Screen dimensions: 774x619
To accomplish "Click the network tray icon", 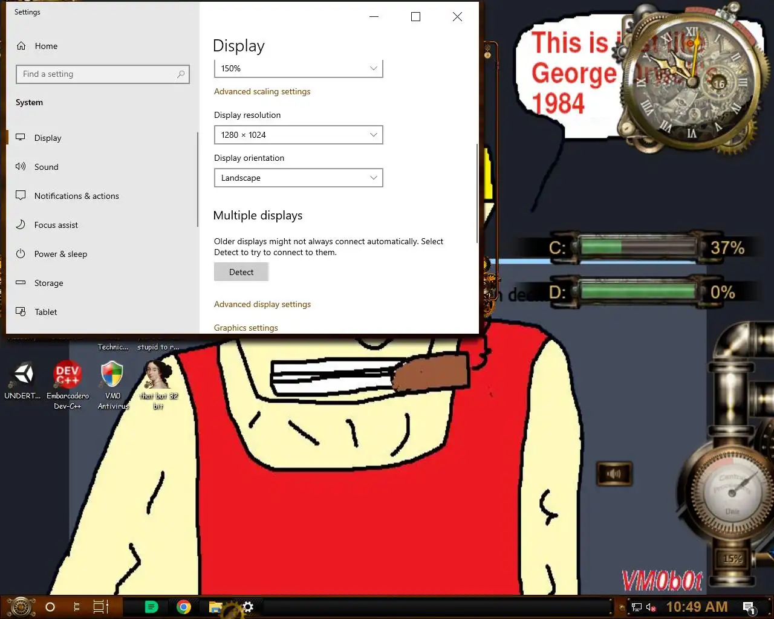I will coord(637,607).
